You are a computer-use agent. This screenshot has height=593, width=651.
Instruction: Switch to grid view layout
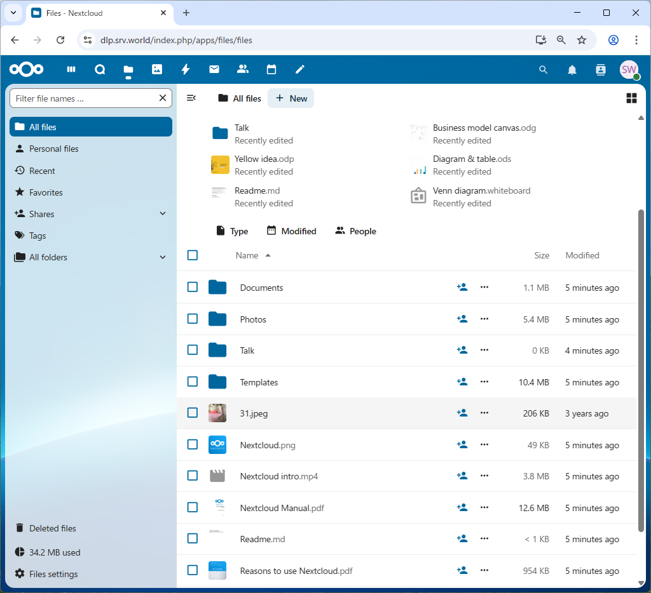click(x=631, y=98)
